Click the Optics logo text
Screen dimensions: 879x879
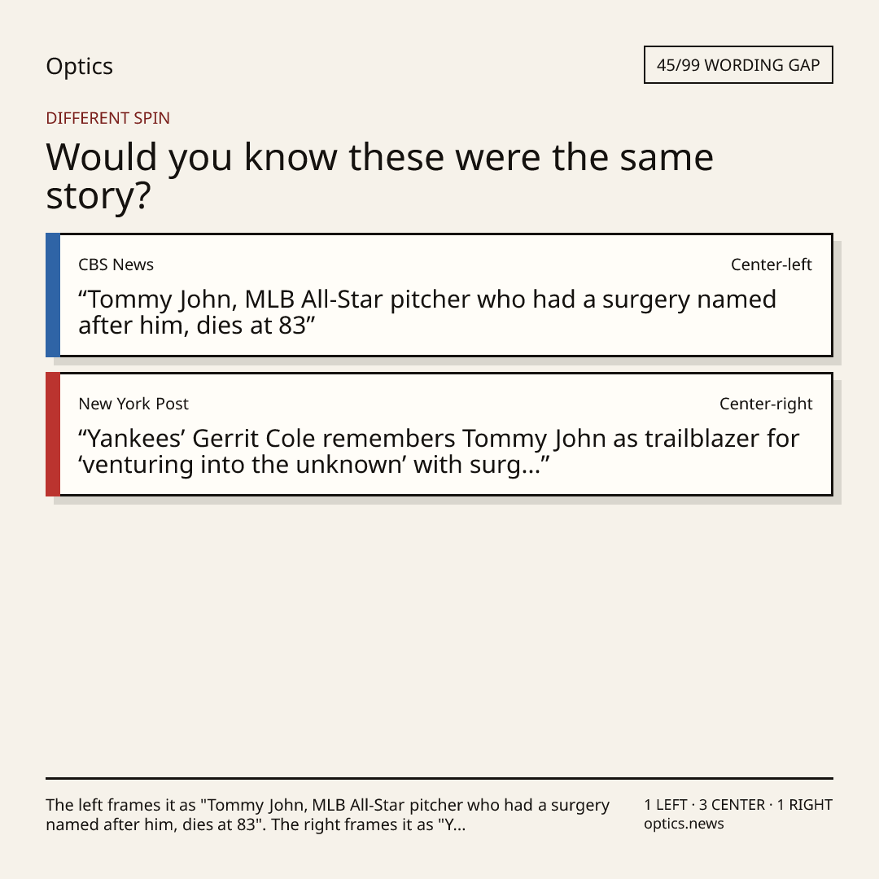click(79, 67)
